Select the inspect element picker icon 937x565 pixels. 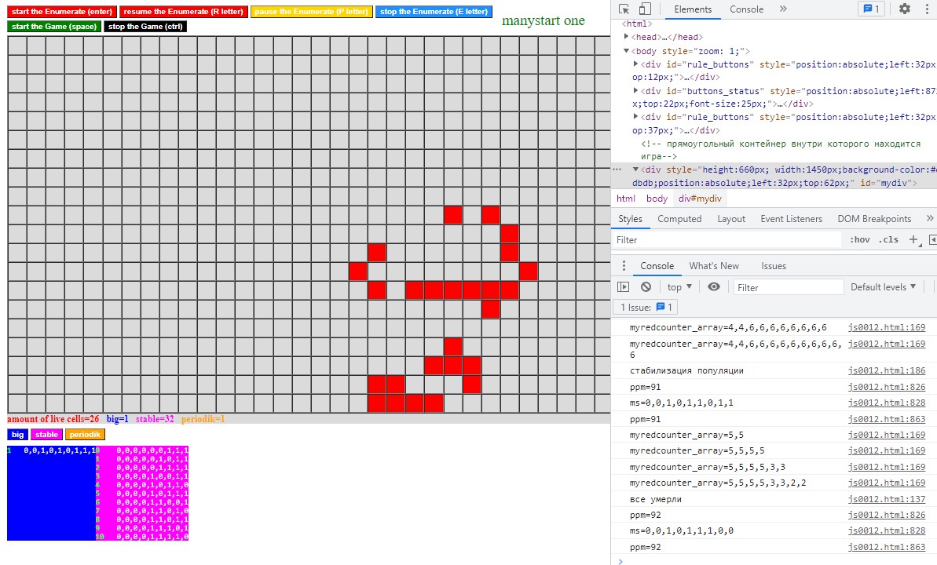point(624,9)
